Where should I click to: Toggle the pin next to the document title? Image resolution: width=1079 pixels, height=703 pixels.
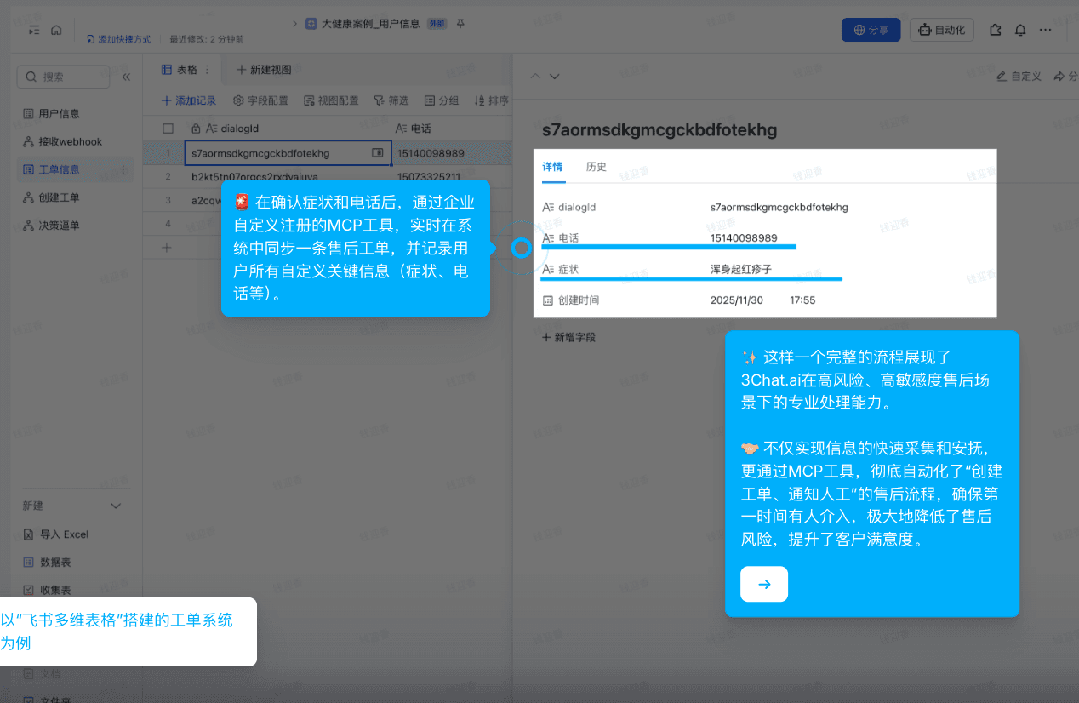point(460,24)
